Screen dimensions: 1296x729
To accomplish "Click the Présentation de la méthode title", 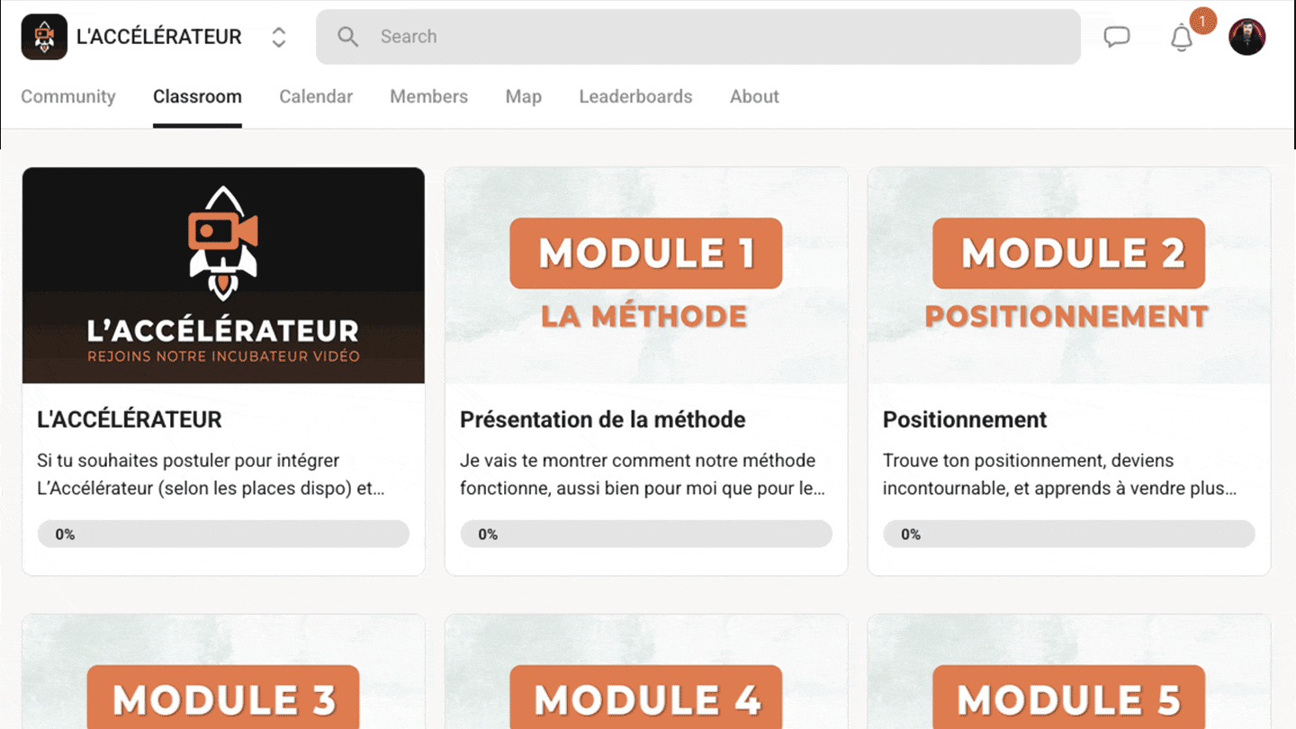I will pyautogui.click(x=603, y=419).
